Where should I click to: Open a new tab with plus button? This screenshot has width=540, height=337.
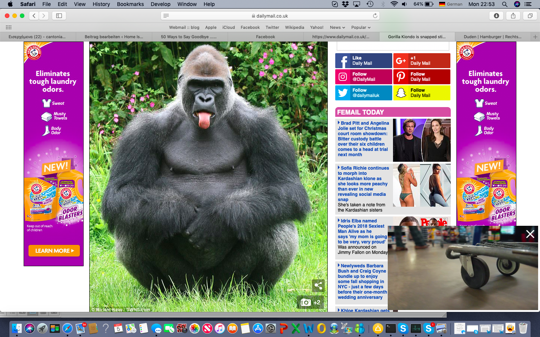pos(535,37)
